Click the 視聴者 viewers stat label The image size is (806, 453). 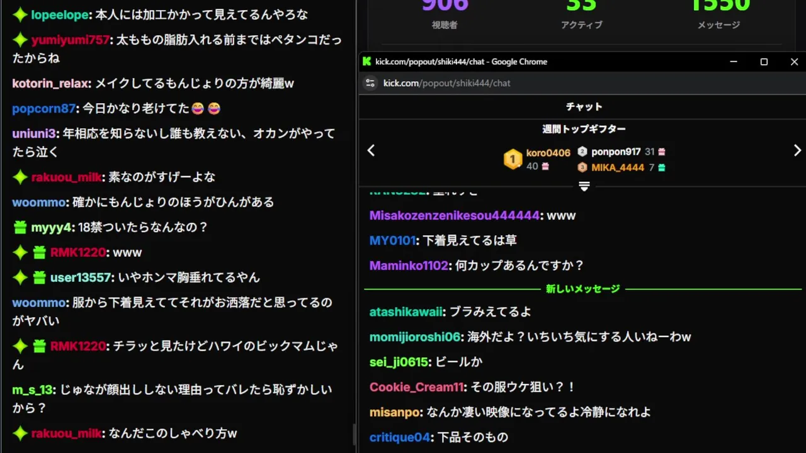click(445, 25)
